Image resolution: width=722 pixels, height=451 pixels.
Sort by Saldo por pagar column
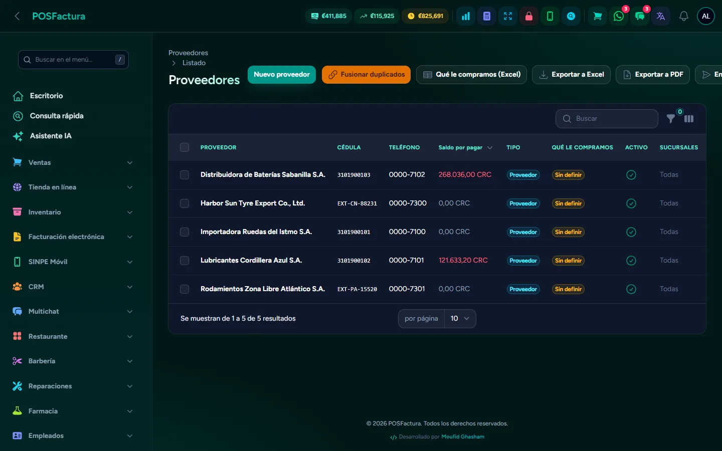pyautogui.click(x=465, y=147)
